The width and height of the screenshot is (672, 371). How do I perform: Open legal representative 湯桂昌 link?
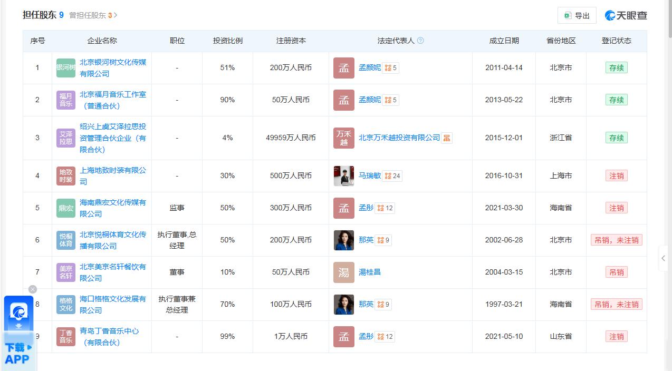(370, 272)
